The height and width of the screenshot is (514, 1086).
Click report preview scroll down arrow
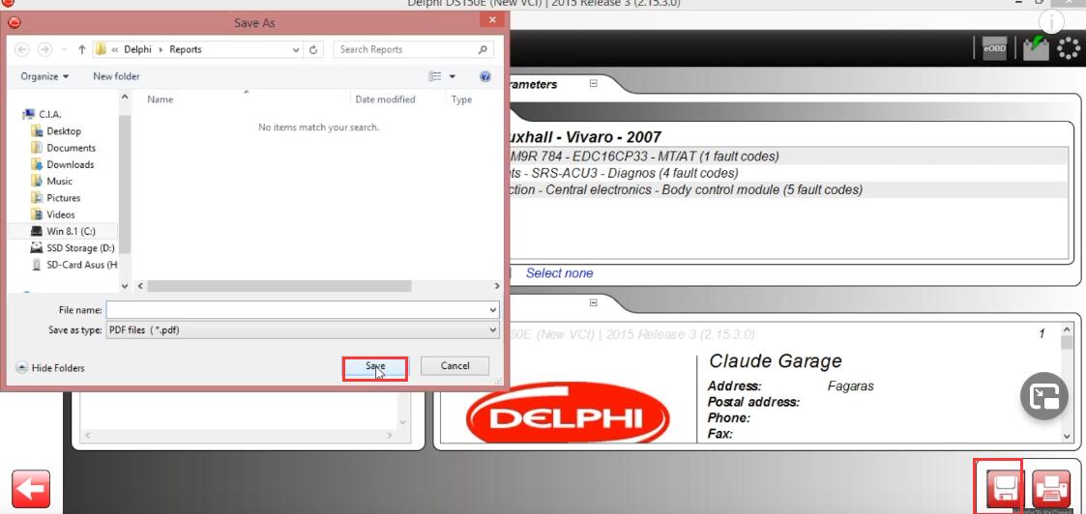tap(1068, 436)
